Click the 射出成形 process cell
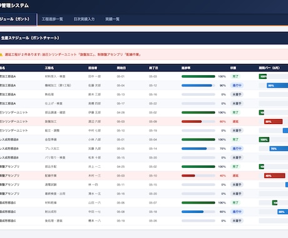The image size is (288, 238). (x=51, y=212)
